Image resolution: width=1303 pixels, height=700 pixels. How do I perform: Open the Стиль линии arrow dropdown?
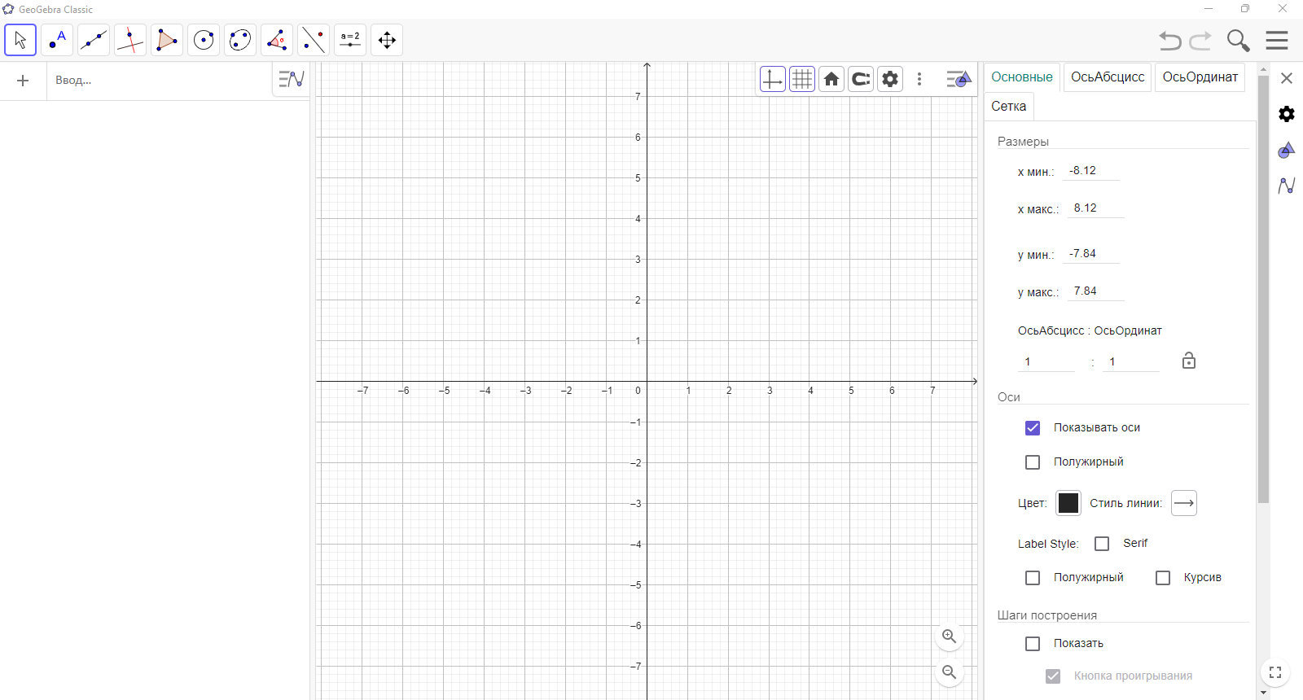click(1184, 503)
